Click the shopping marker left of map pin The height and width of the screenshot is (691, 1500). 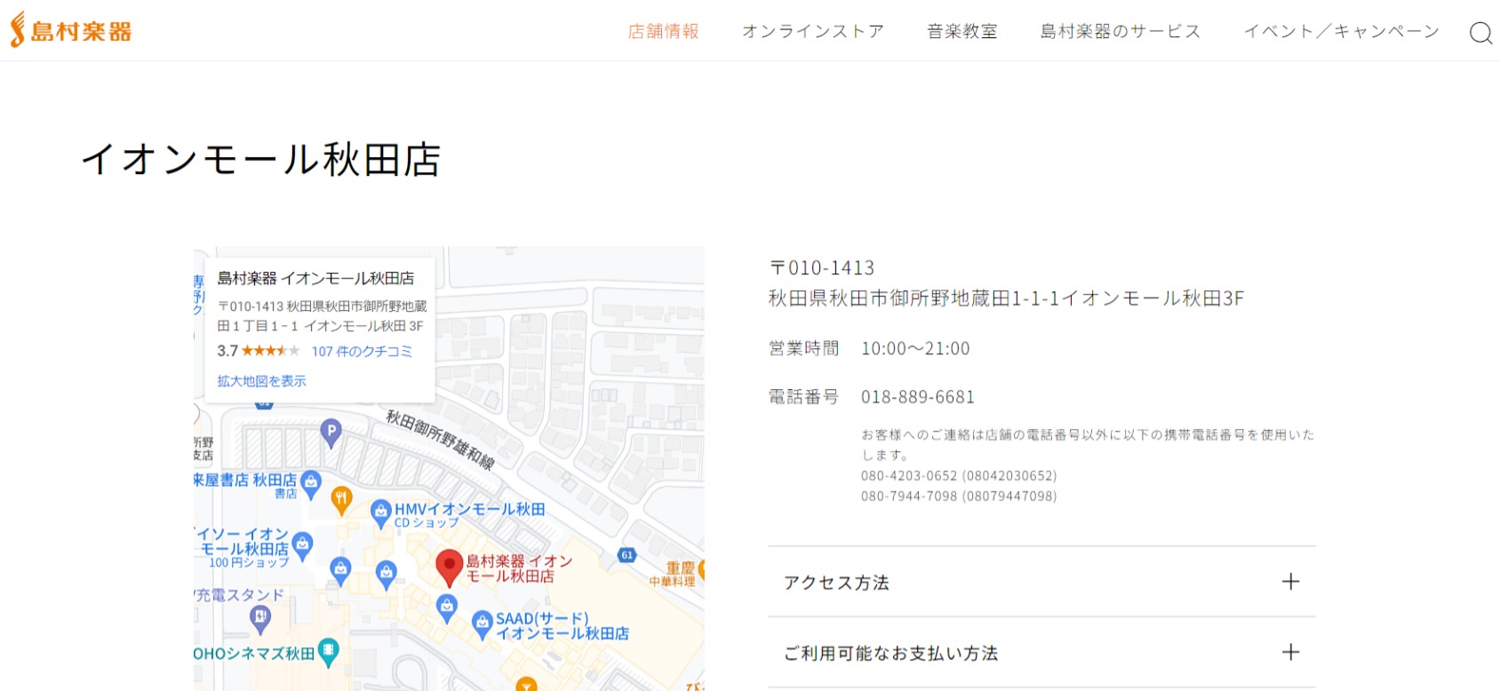tap(386, 574)
